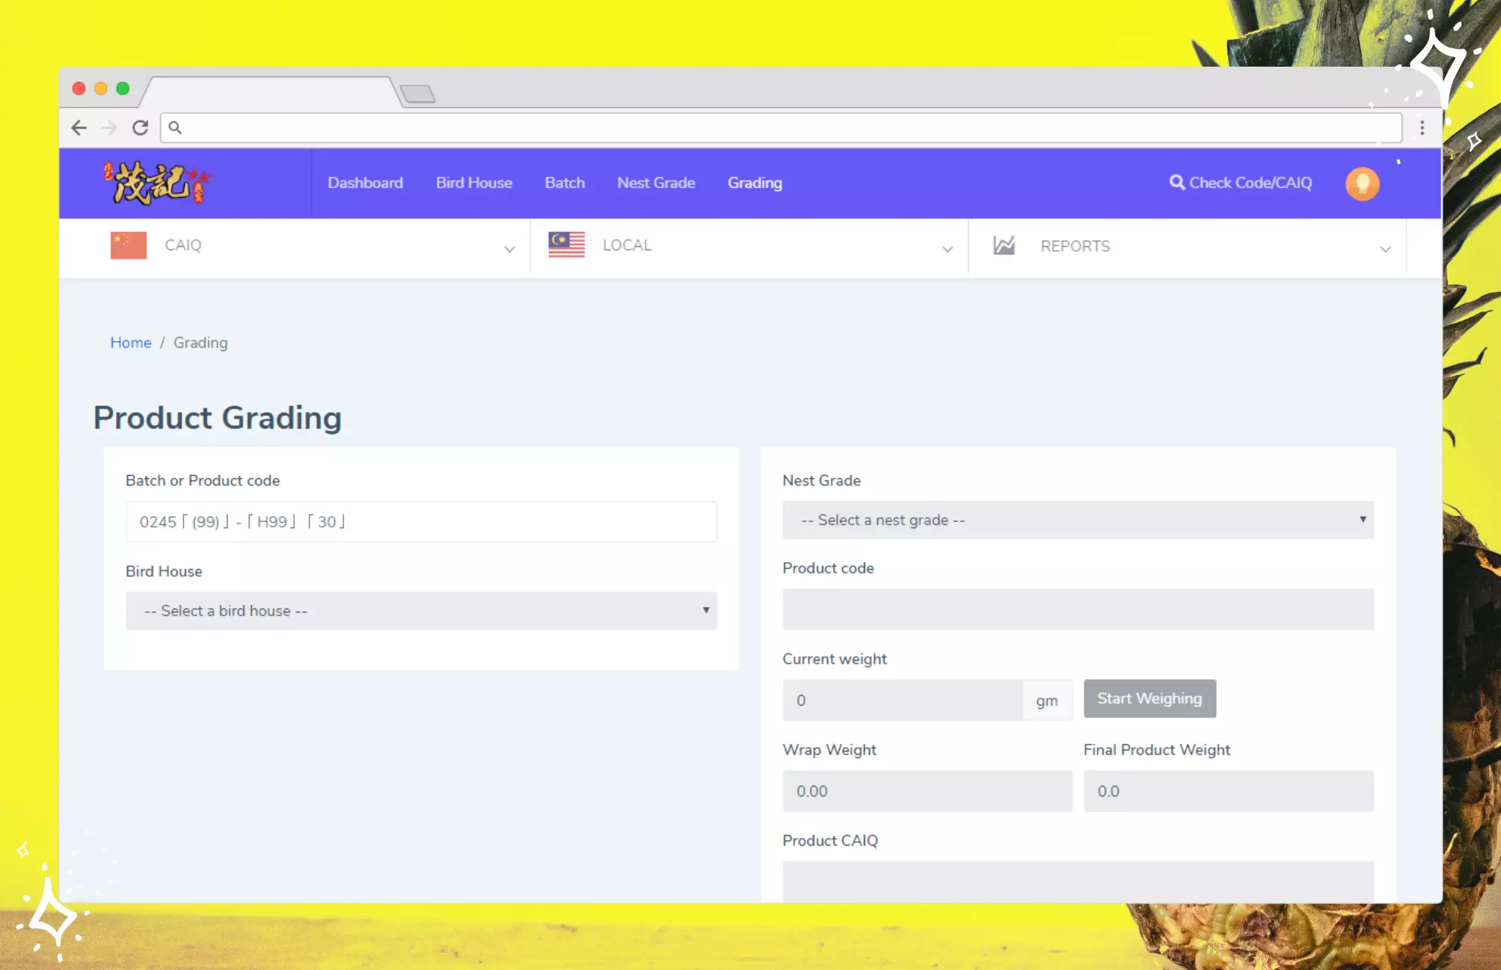Image resolution: width=1501 pixels, height=970 pixels.
Task: Select the Batch navigation item
Action: pyautogui.click(x=565, y=183)
